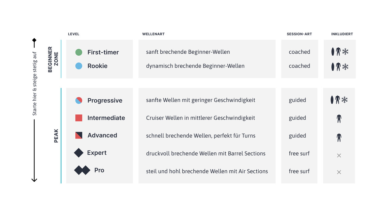Click the wetsuit icon in Intermediate row
Screen dimensions: 384x215
point(339,118)
